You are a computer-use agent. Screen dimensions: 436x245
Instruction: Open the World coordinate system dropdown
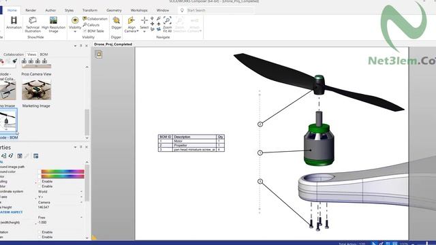click(81, 192)
